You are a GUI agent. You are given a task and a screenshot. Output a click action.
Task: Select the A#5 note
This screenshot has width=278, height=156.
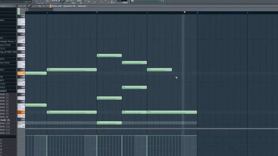pyautogui.click(x=134, y=88)
